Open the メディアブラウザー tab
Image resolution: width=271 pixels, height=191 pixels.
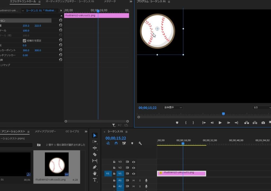[45, 131]
